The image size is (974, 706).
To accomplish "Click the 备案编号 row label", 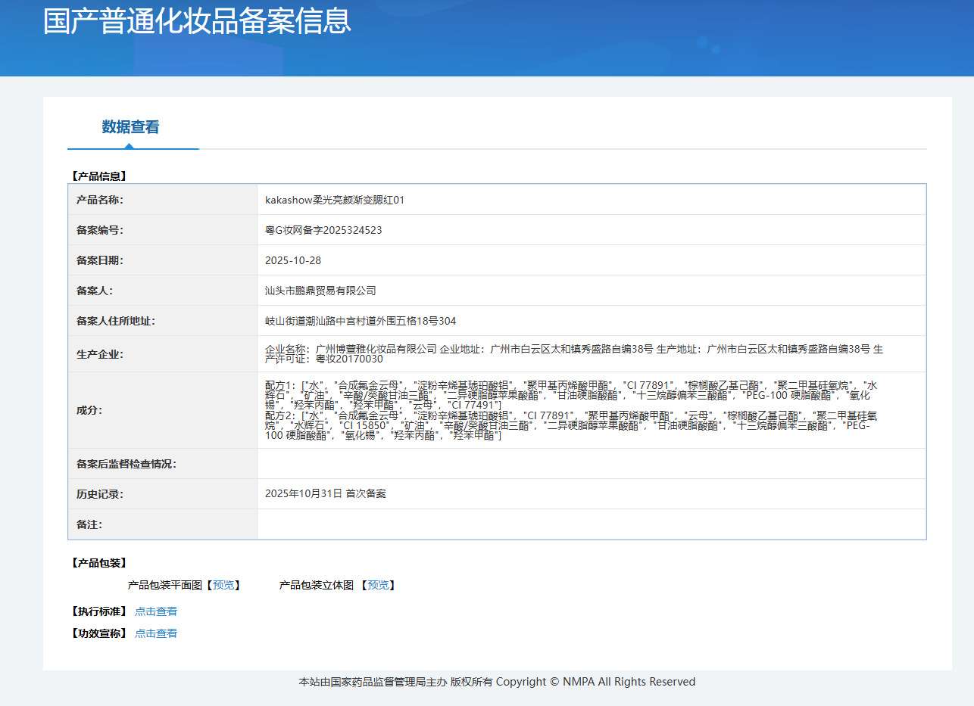I will (x=100, y=230).
